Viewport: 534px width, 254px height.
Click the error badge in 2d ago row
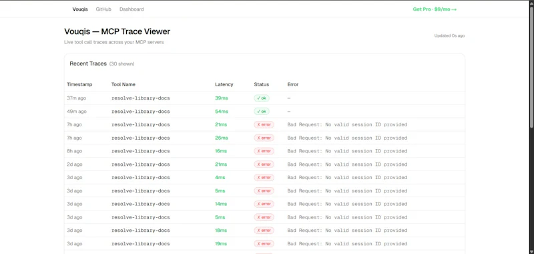264,164
